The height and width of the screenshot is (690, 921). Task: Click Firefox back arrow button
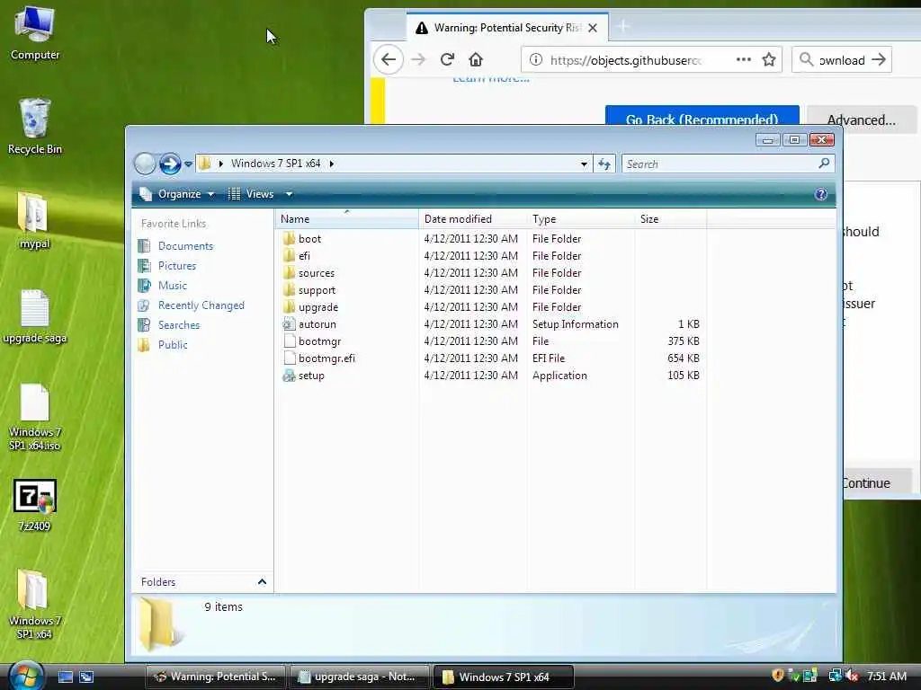pyautogui.click(x=389, y=59)
